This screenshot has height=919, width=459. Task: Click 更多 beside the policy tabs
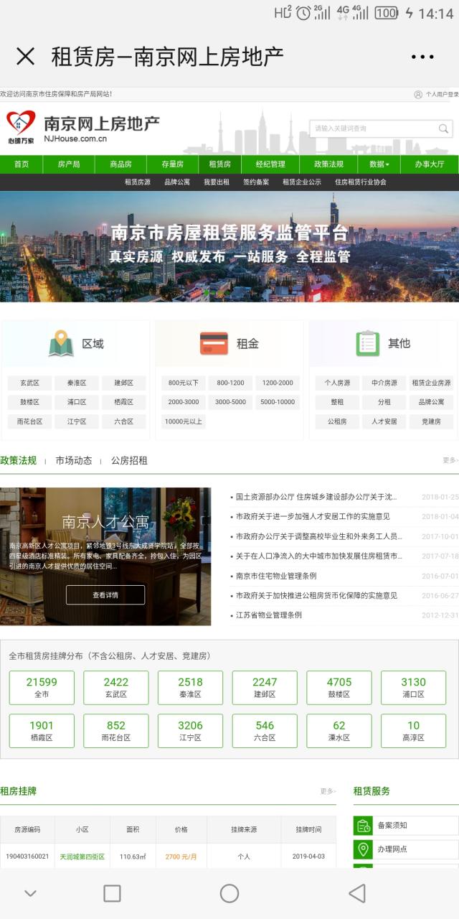[450, 461]
